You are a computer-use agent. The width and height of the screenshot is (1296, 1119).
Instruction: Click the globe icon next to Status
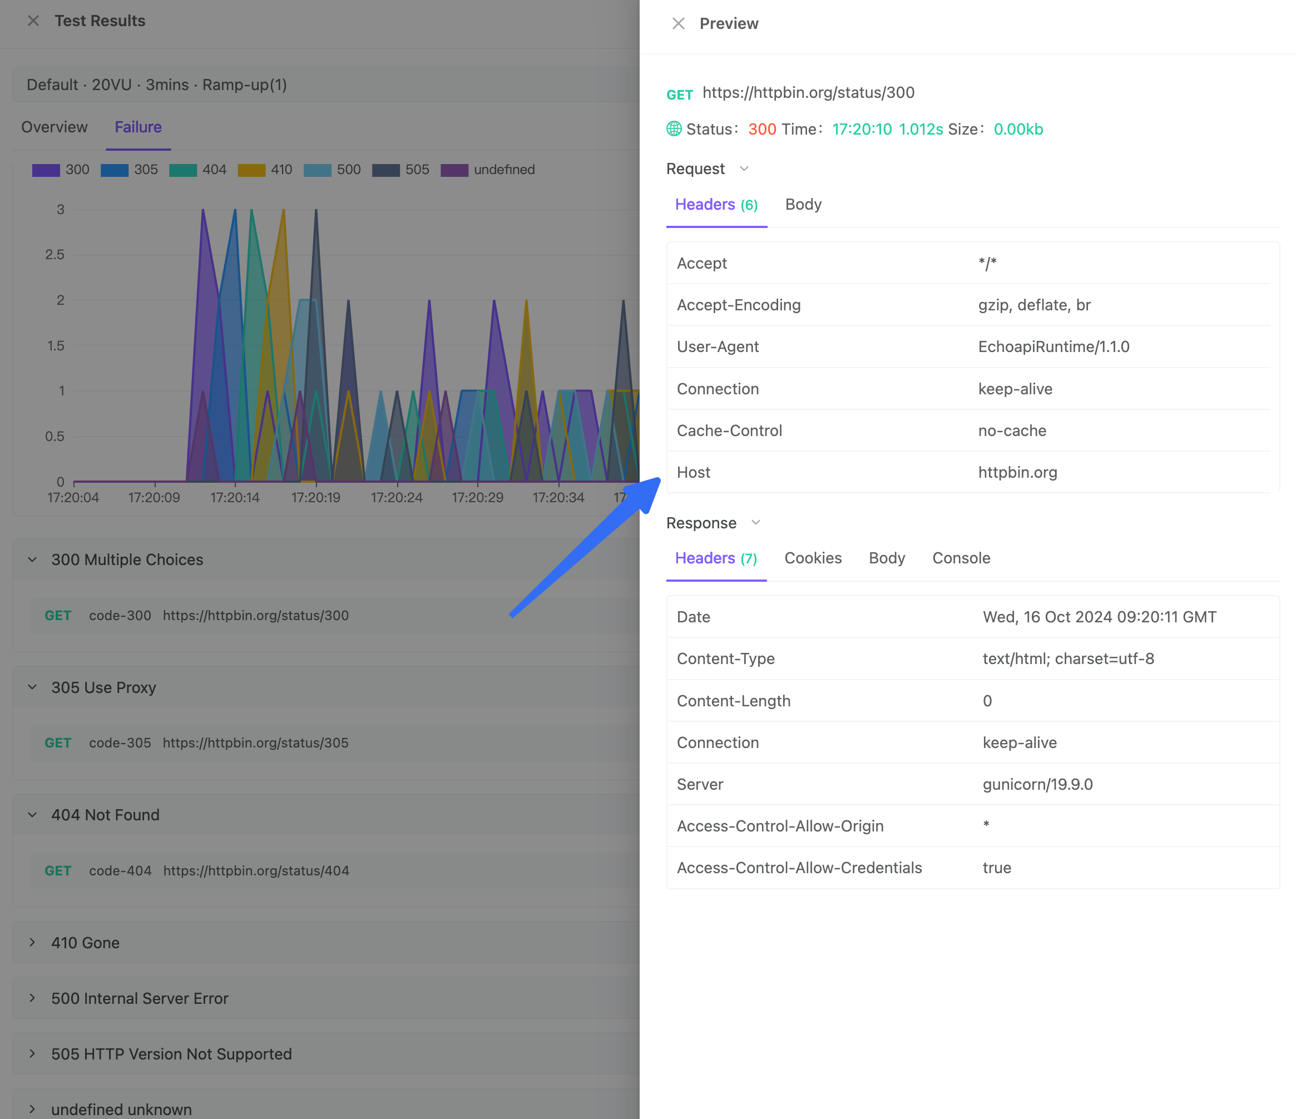(x=674, y=129)
